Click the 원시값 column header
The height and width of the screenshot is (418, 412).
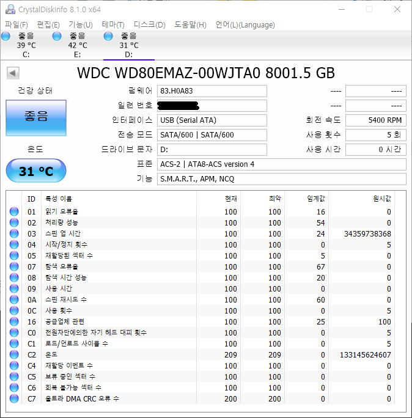381,199
